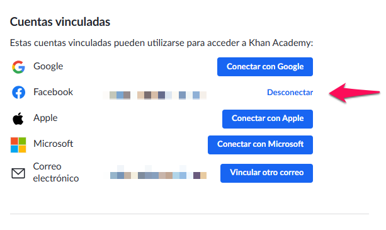Image resolution: width=386 pixels, height=230 pixels.
Task: Disconnect the linked Facebook account
Action: point(290,93)
